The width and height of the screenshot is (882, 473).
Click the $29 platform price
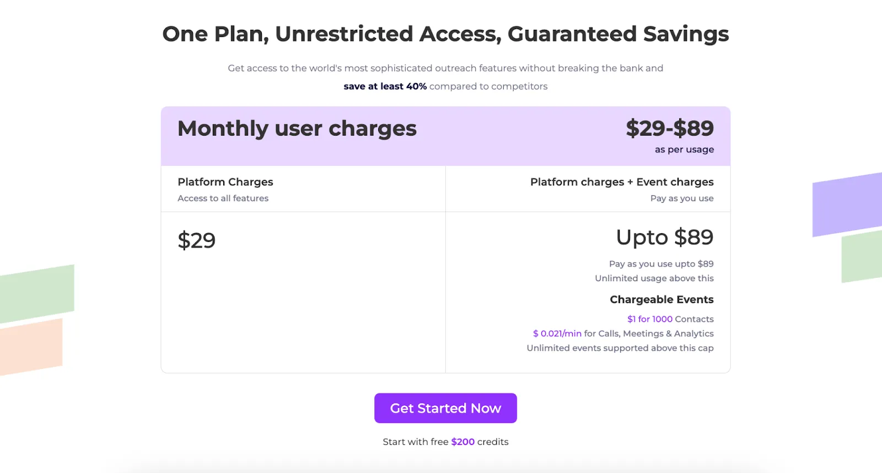coord(196,240)
